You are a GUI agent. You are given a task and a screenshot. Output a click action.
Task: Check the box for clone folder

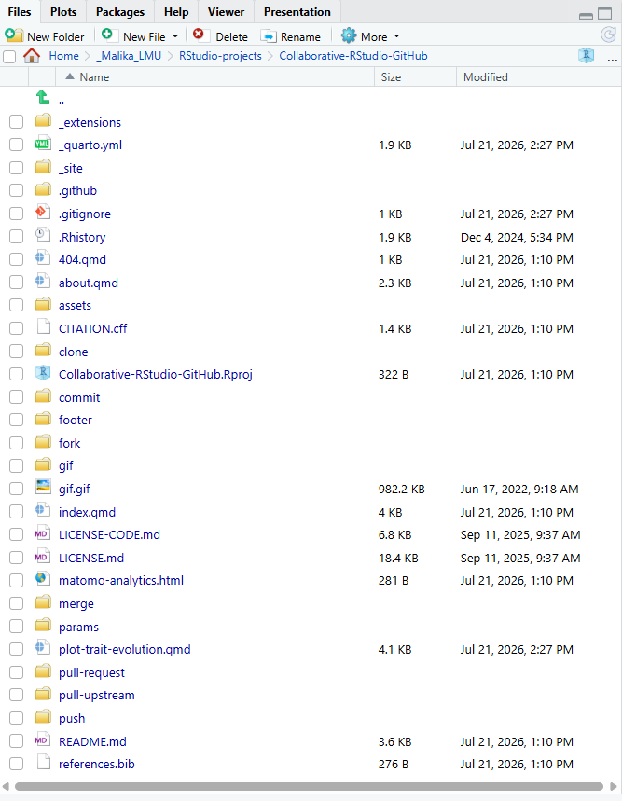point(17,351)
